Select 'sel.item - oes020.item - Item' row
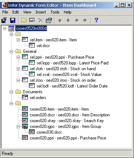 coord(53,40)
